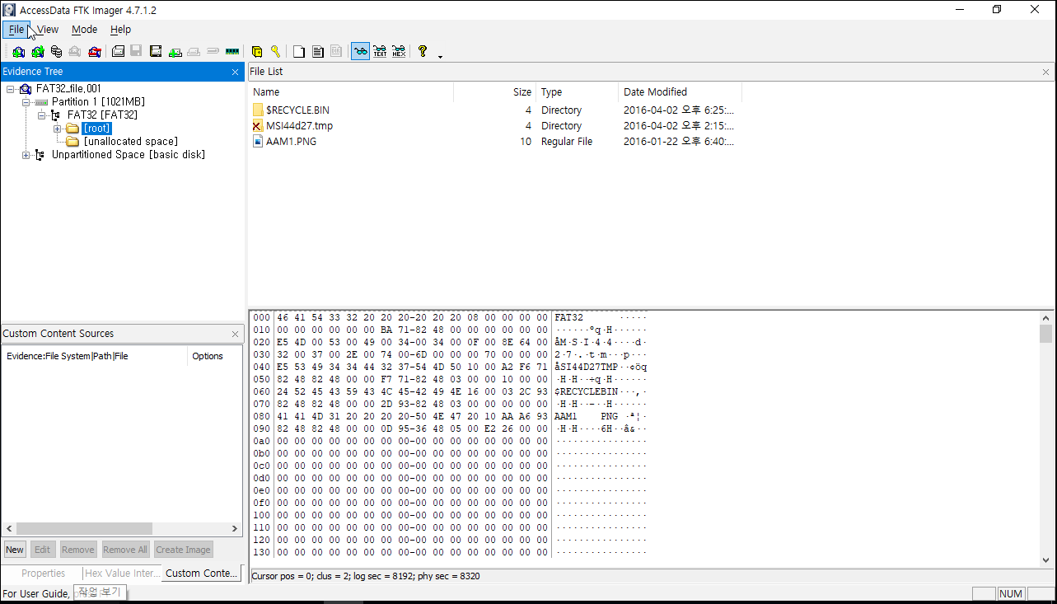1057x604 pixels.
Task: Click the Export Directory Listing icon
Action: pos(336,51)
